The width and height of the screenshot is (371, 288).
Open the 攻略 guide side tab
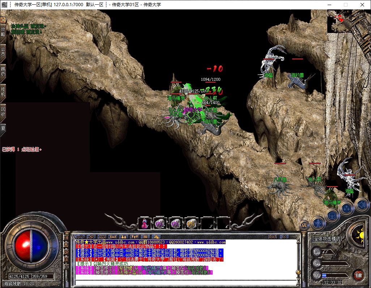(x=3, y=32)
